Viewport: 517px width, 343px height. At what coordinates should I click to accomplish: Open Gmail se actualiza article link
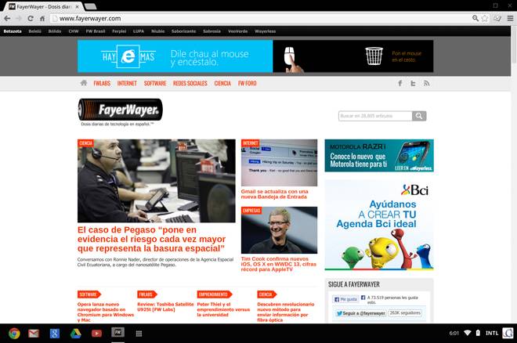coord(275,194)
